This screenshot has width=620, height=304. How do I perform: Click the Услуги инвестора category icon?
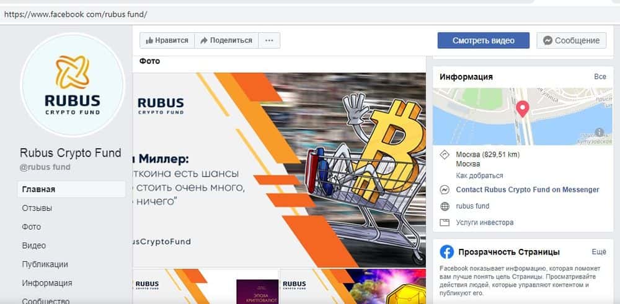[x=445, y=223]
